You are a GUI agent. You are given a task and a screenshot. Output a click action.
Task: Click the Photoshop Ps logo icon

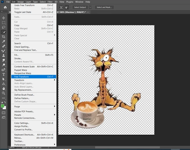(x=2, y=2)
